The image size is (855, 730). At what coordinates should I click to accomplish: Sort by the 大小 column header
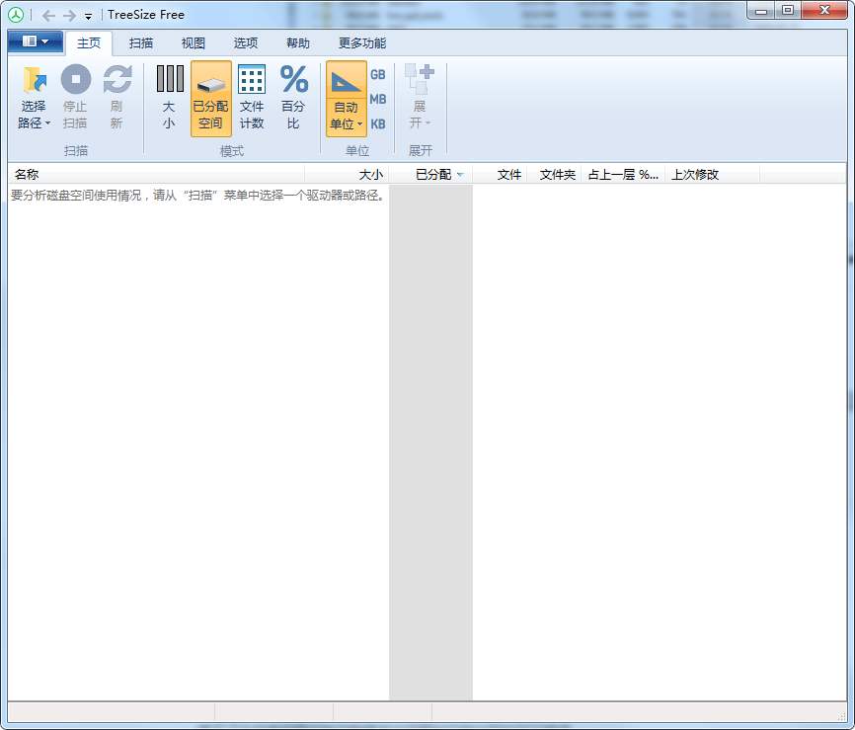347,175
